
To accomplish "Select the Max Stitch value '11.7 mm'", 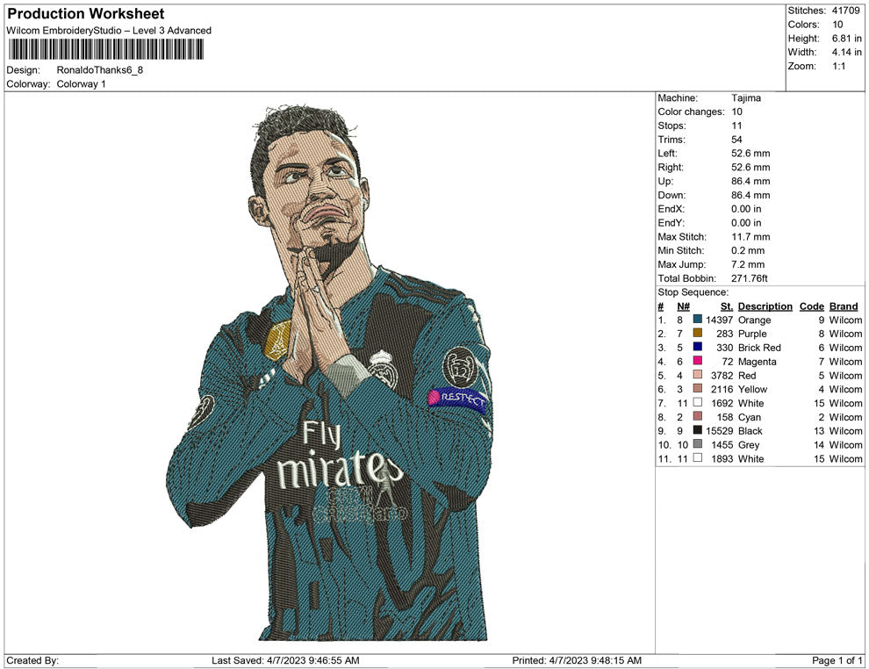I will 750,236.
